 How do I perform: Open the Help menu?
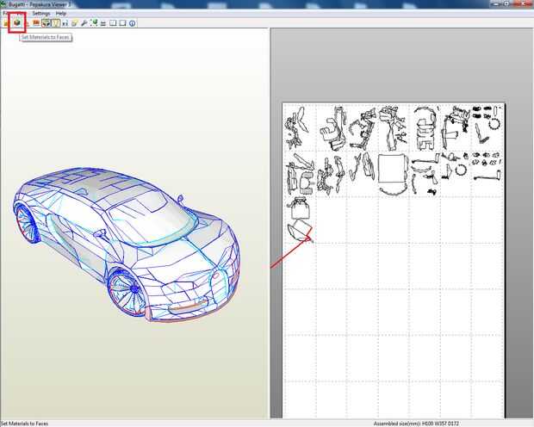pos(61,14)
